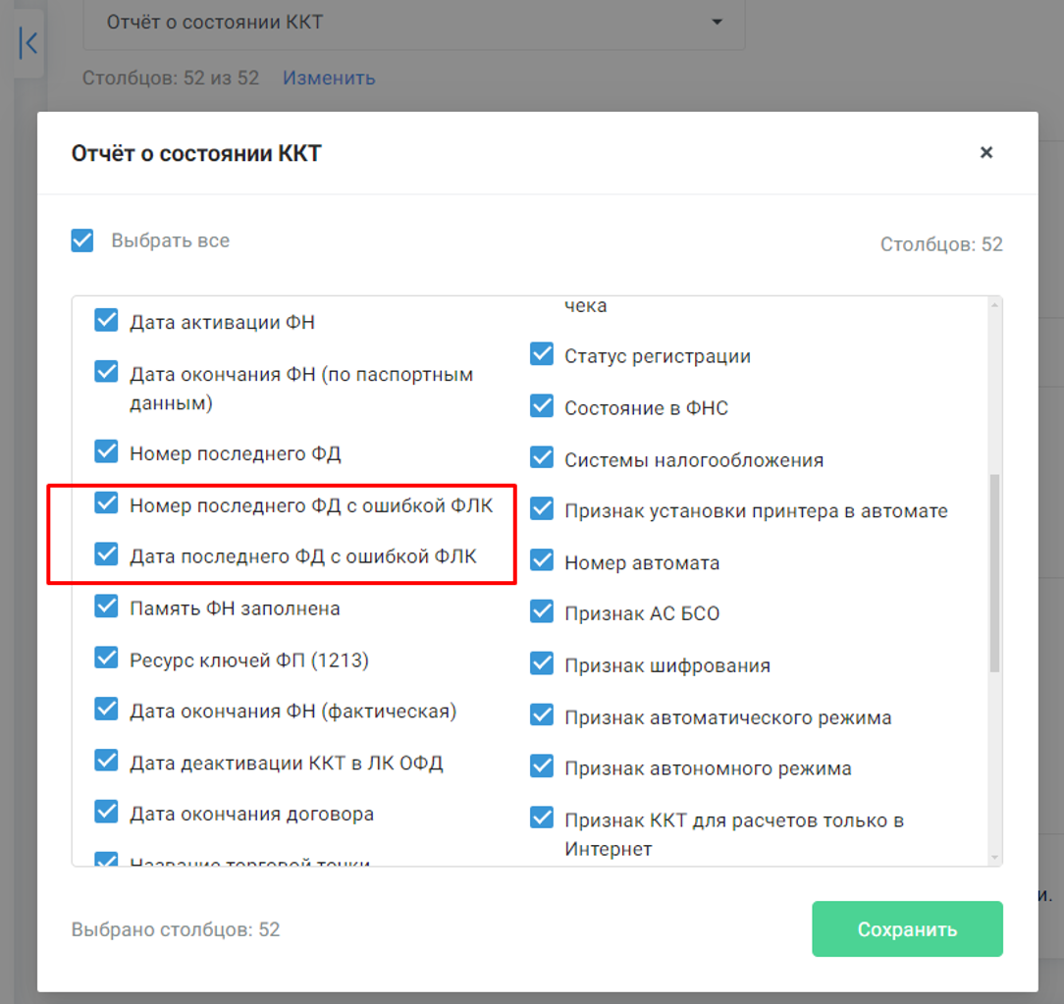1064x1004 pixels.
Task: Uncheck Статус регистрации column
Action: (x=542, y=354)
